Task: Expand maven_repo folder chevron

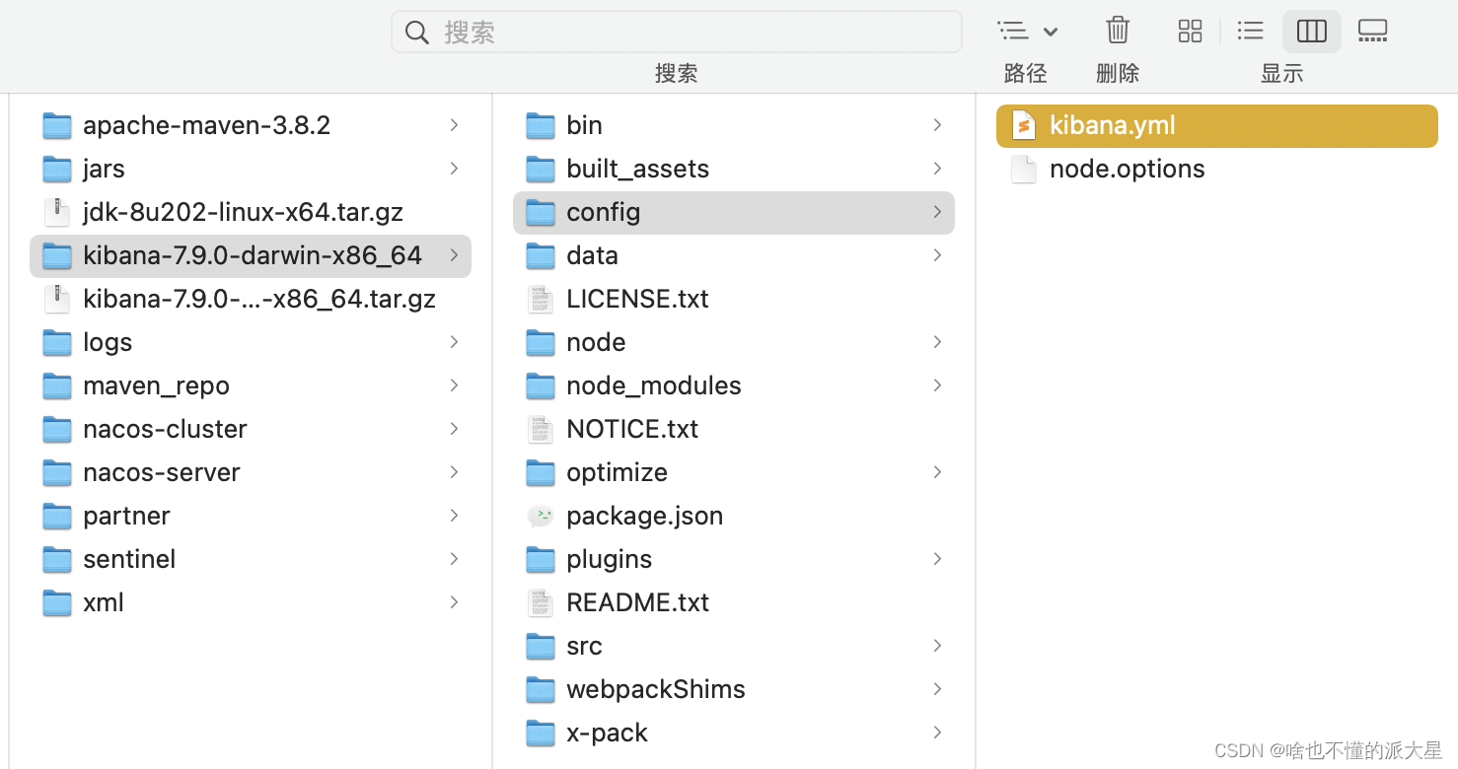Action: 454,385
